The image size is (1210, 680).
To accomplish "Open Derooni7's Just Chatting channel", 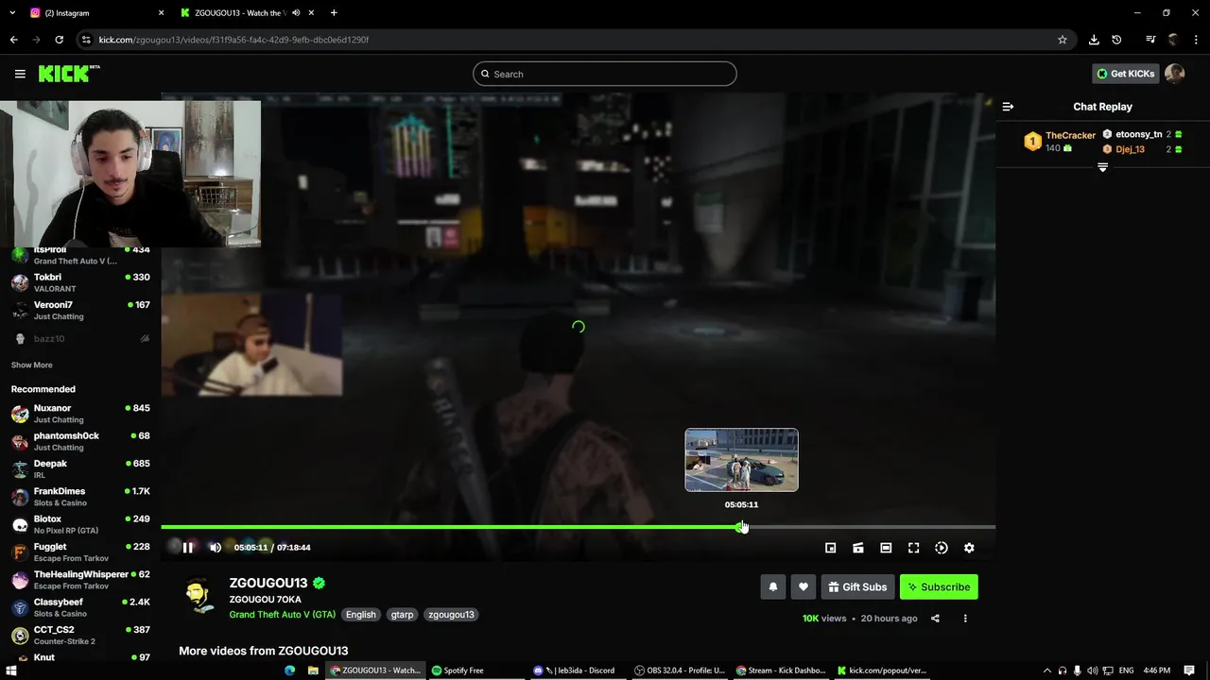I will click(x=80, y=310).
